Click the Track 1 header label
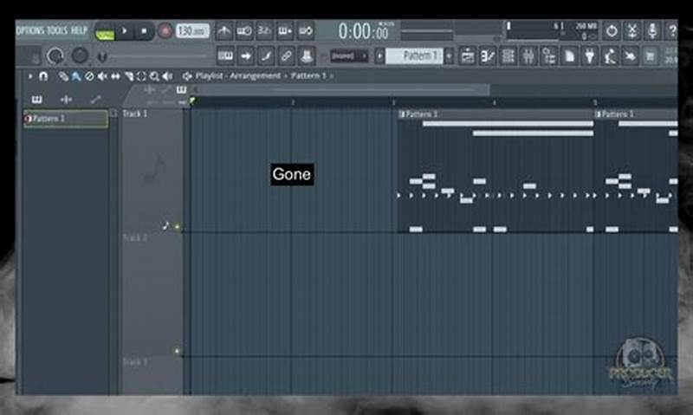Image resolution: width=693 pixels, height=415 pixels. 135,114
